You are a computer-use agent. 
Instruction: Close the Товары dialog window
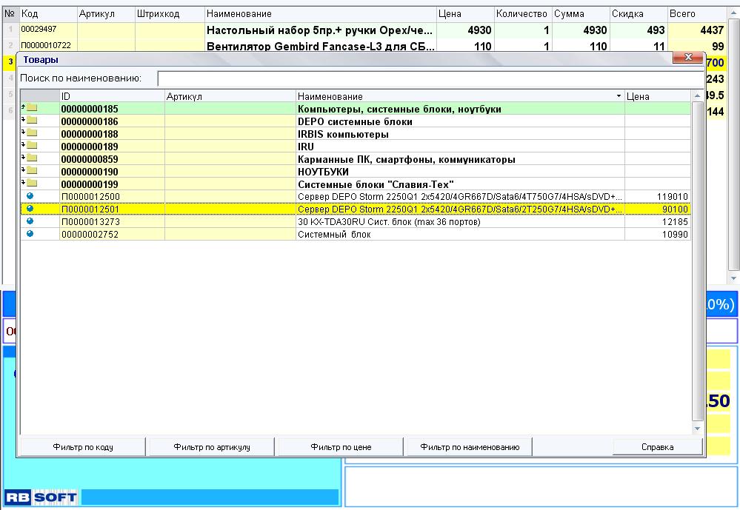[688, 58]
